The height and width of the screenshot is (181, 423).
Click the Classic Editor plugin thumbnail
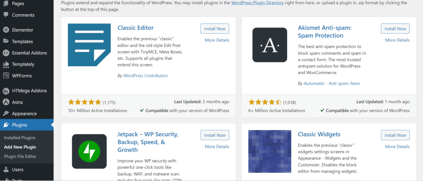click(89, 45)
